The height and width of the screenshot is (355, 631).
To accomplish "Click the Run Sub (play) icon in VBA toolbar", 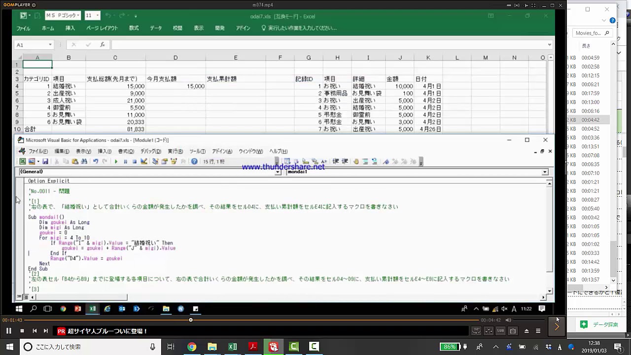I will tap(116, 162).
